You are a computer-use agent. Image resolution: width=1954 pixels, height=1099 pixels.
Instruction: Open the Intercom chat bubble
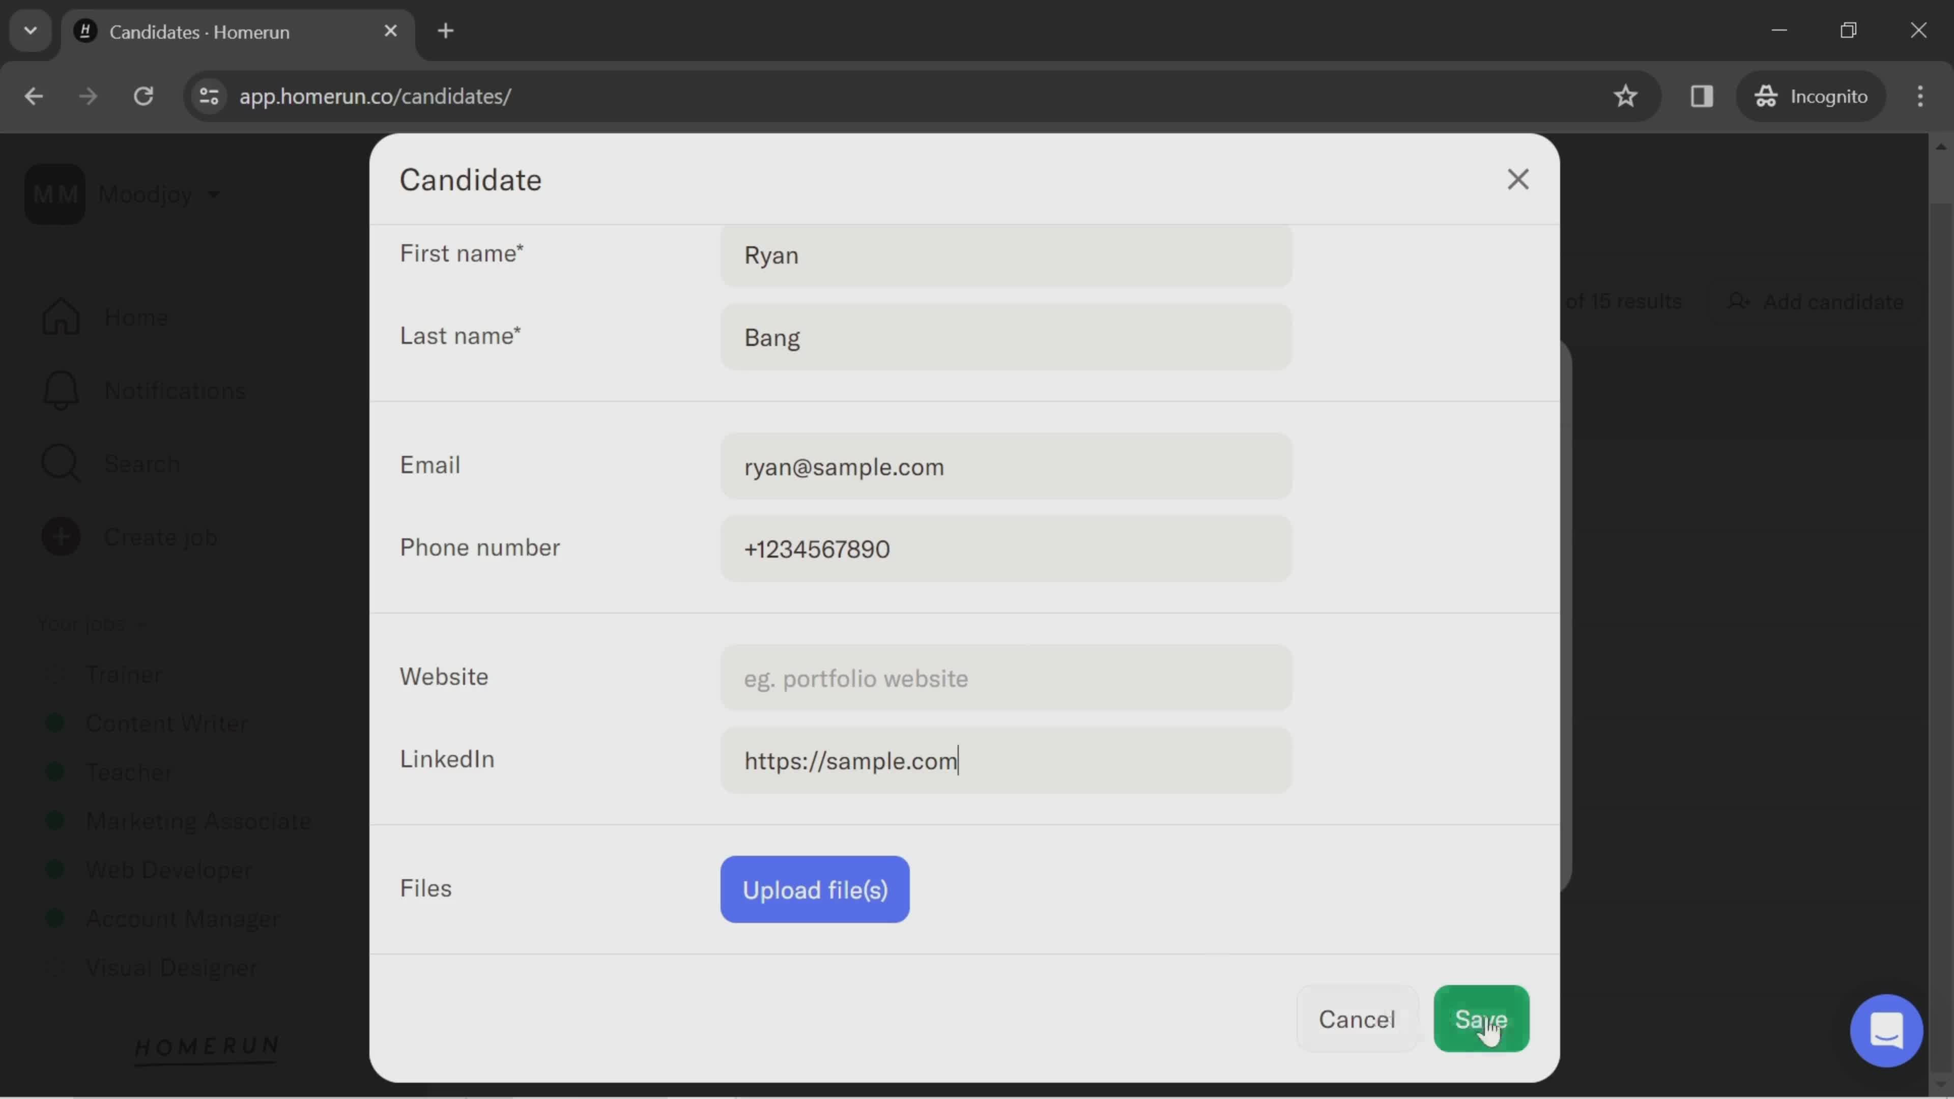[1886, 1030]
